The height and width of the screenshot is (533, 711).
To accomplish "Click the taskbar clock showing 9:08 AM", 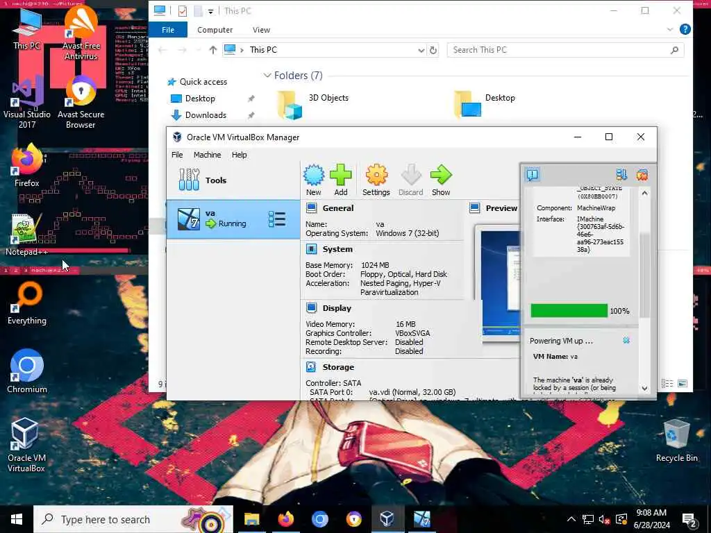I will [651, 519].
